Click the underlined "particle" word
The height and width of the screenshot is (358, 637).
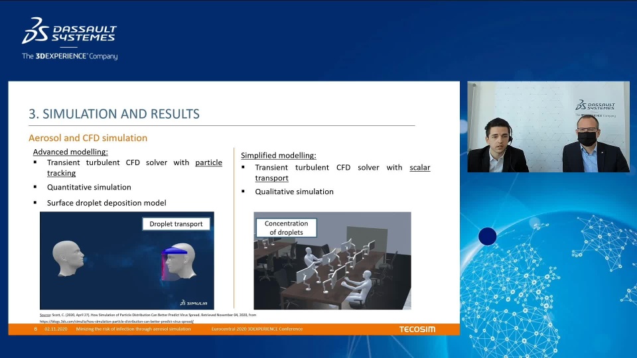click(x=208, y=162)
